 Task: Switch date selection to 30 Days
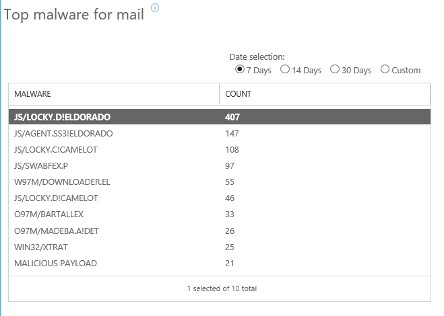[x=335, y=69]
